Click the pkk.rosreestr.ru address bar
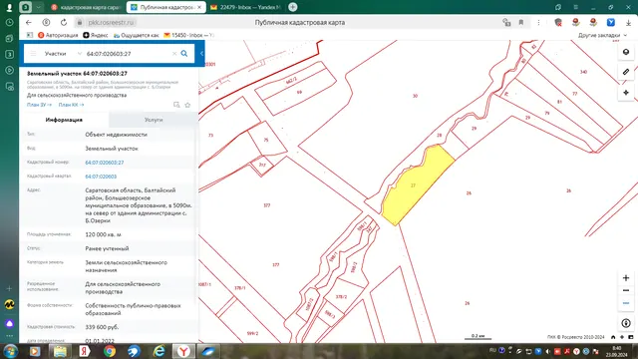Viewport: 638px width, 359px height. 111,22
